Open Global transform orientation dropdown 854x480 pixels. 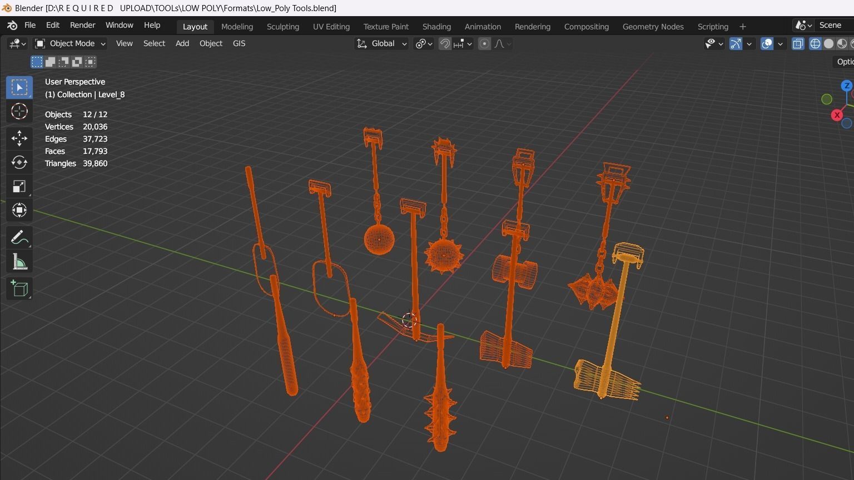[382, 44]
